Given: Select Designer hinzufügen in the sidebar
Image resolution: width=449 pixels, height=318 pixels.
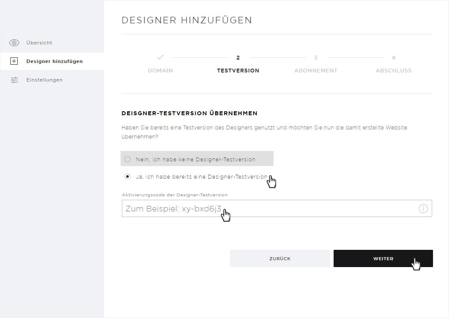Looking at the screenshot, I should coord(52,61).
